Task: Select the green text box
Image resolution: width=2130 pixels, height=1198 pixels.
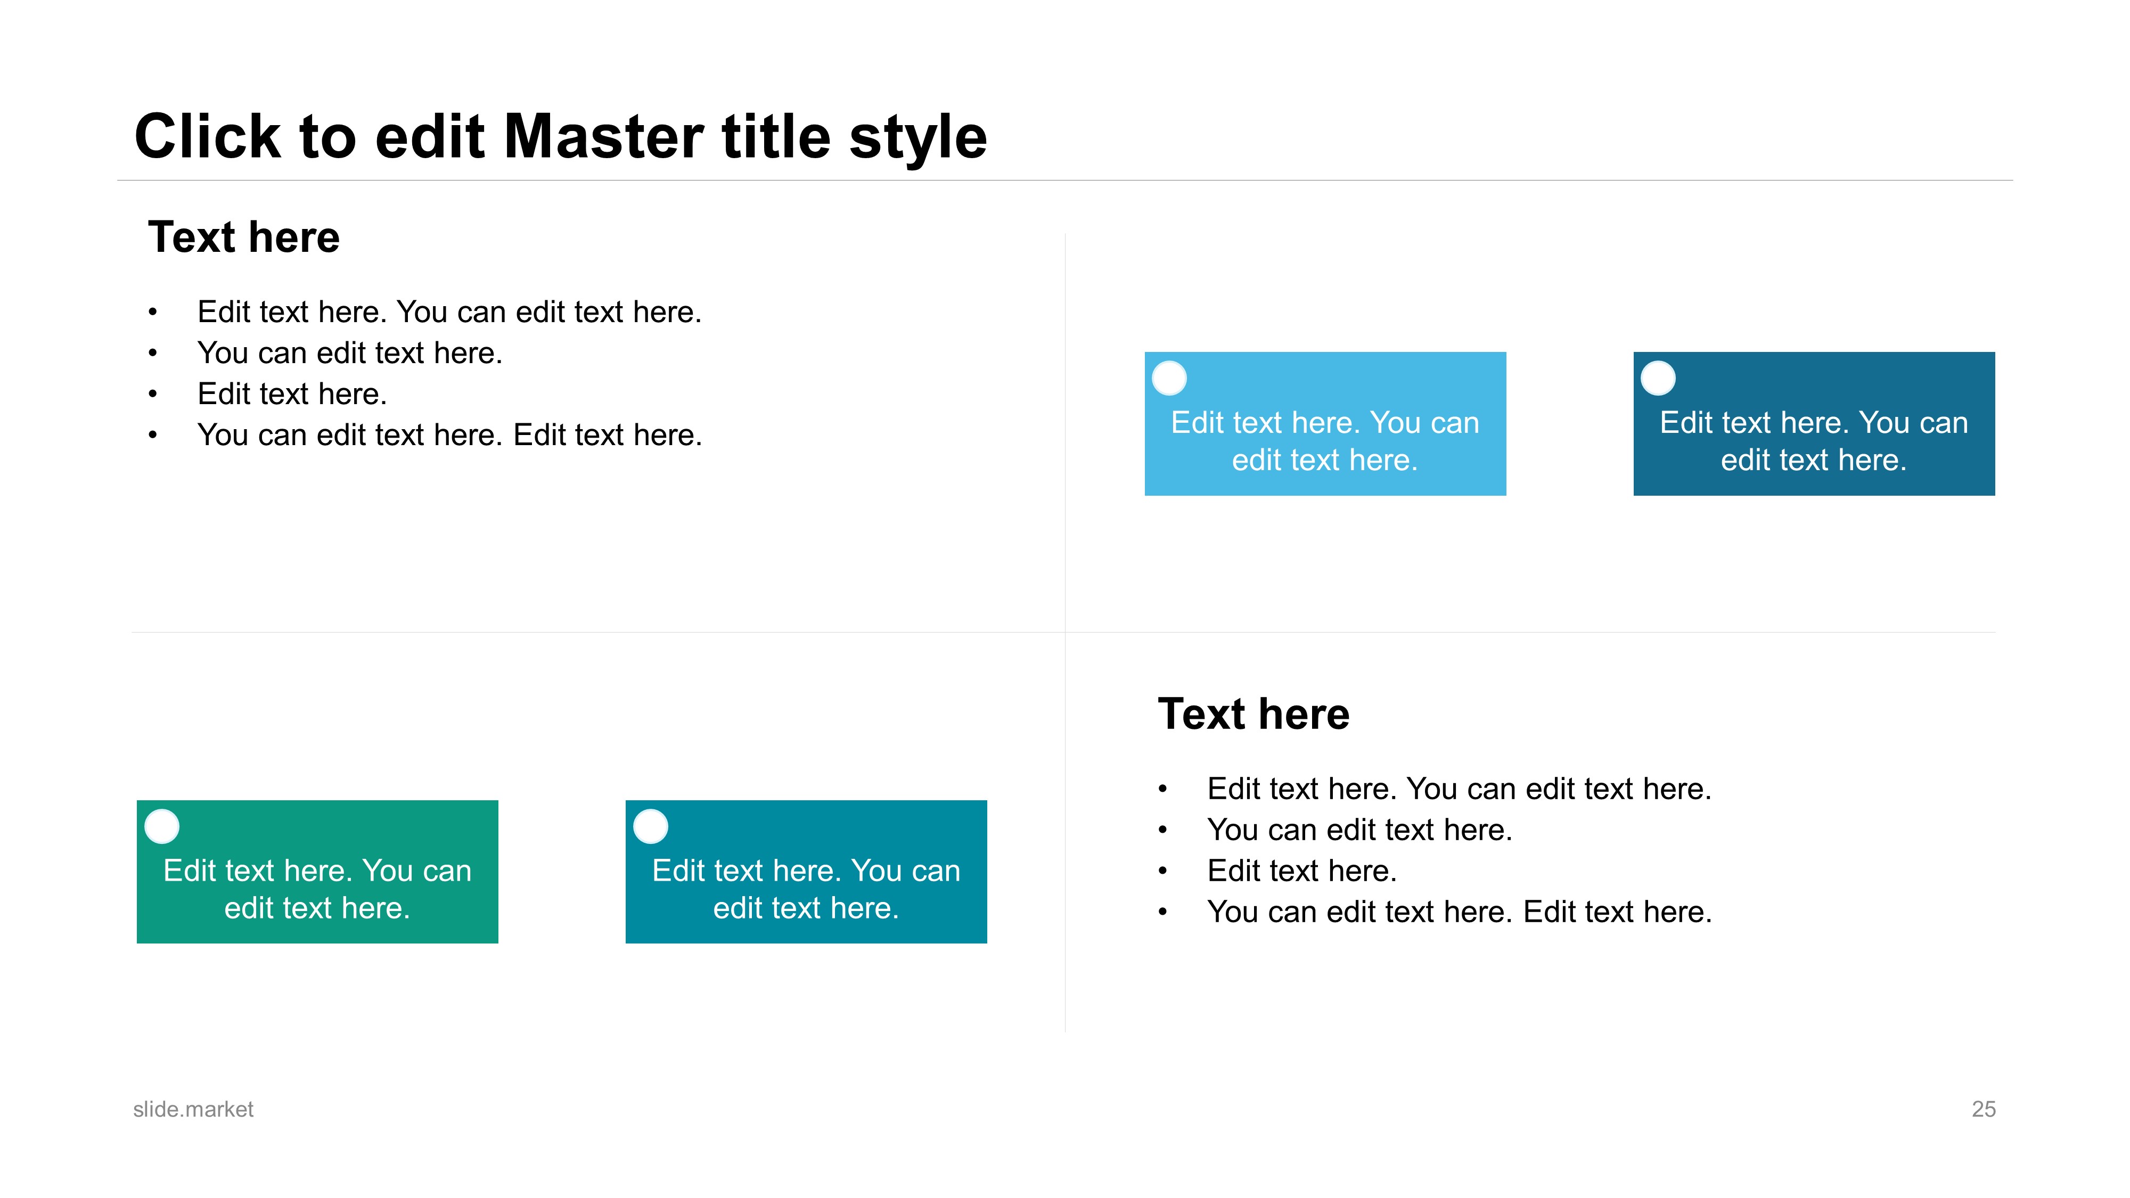Action: (317, 872)
